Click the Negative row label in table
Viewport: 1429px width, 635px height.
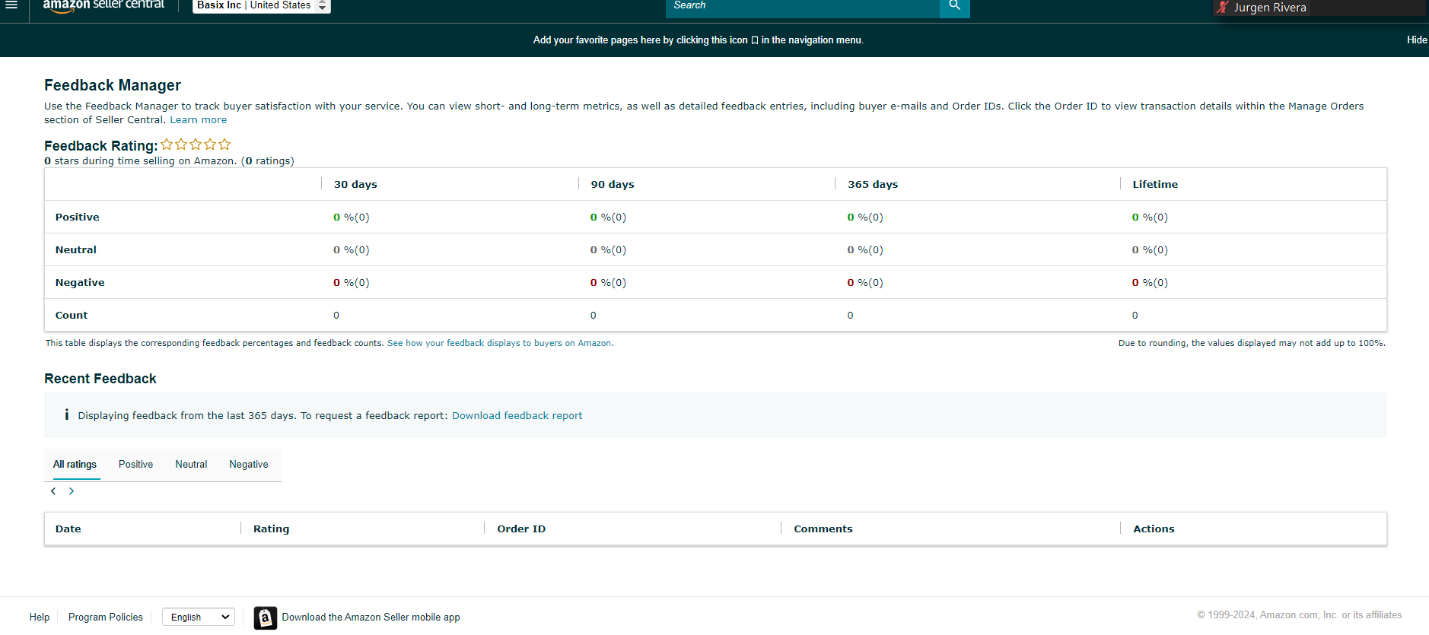(x=80, y=283)
